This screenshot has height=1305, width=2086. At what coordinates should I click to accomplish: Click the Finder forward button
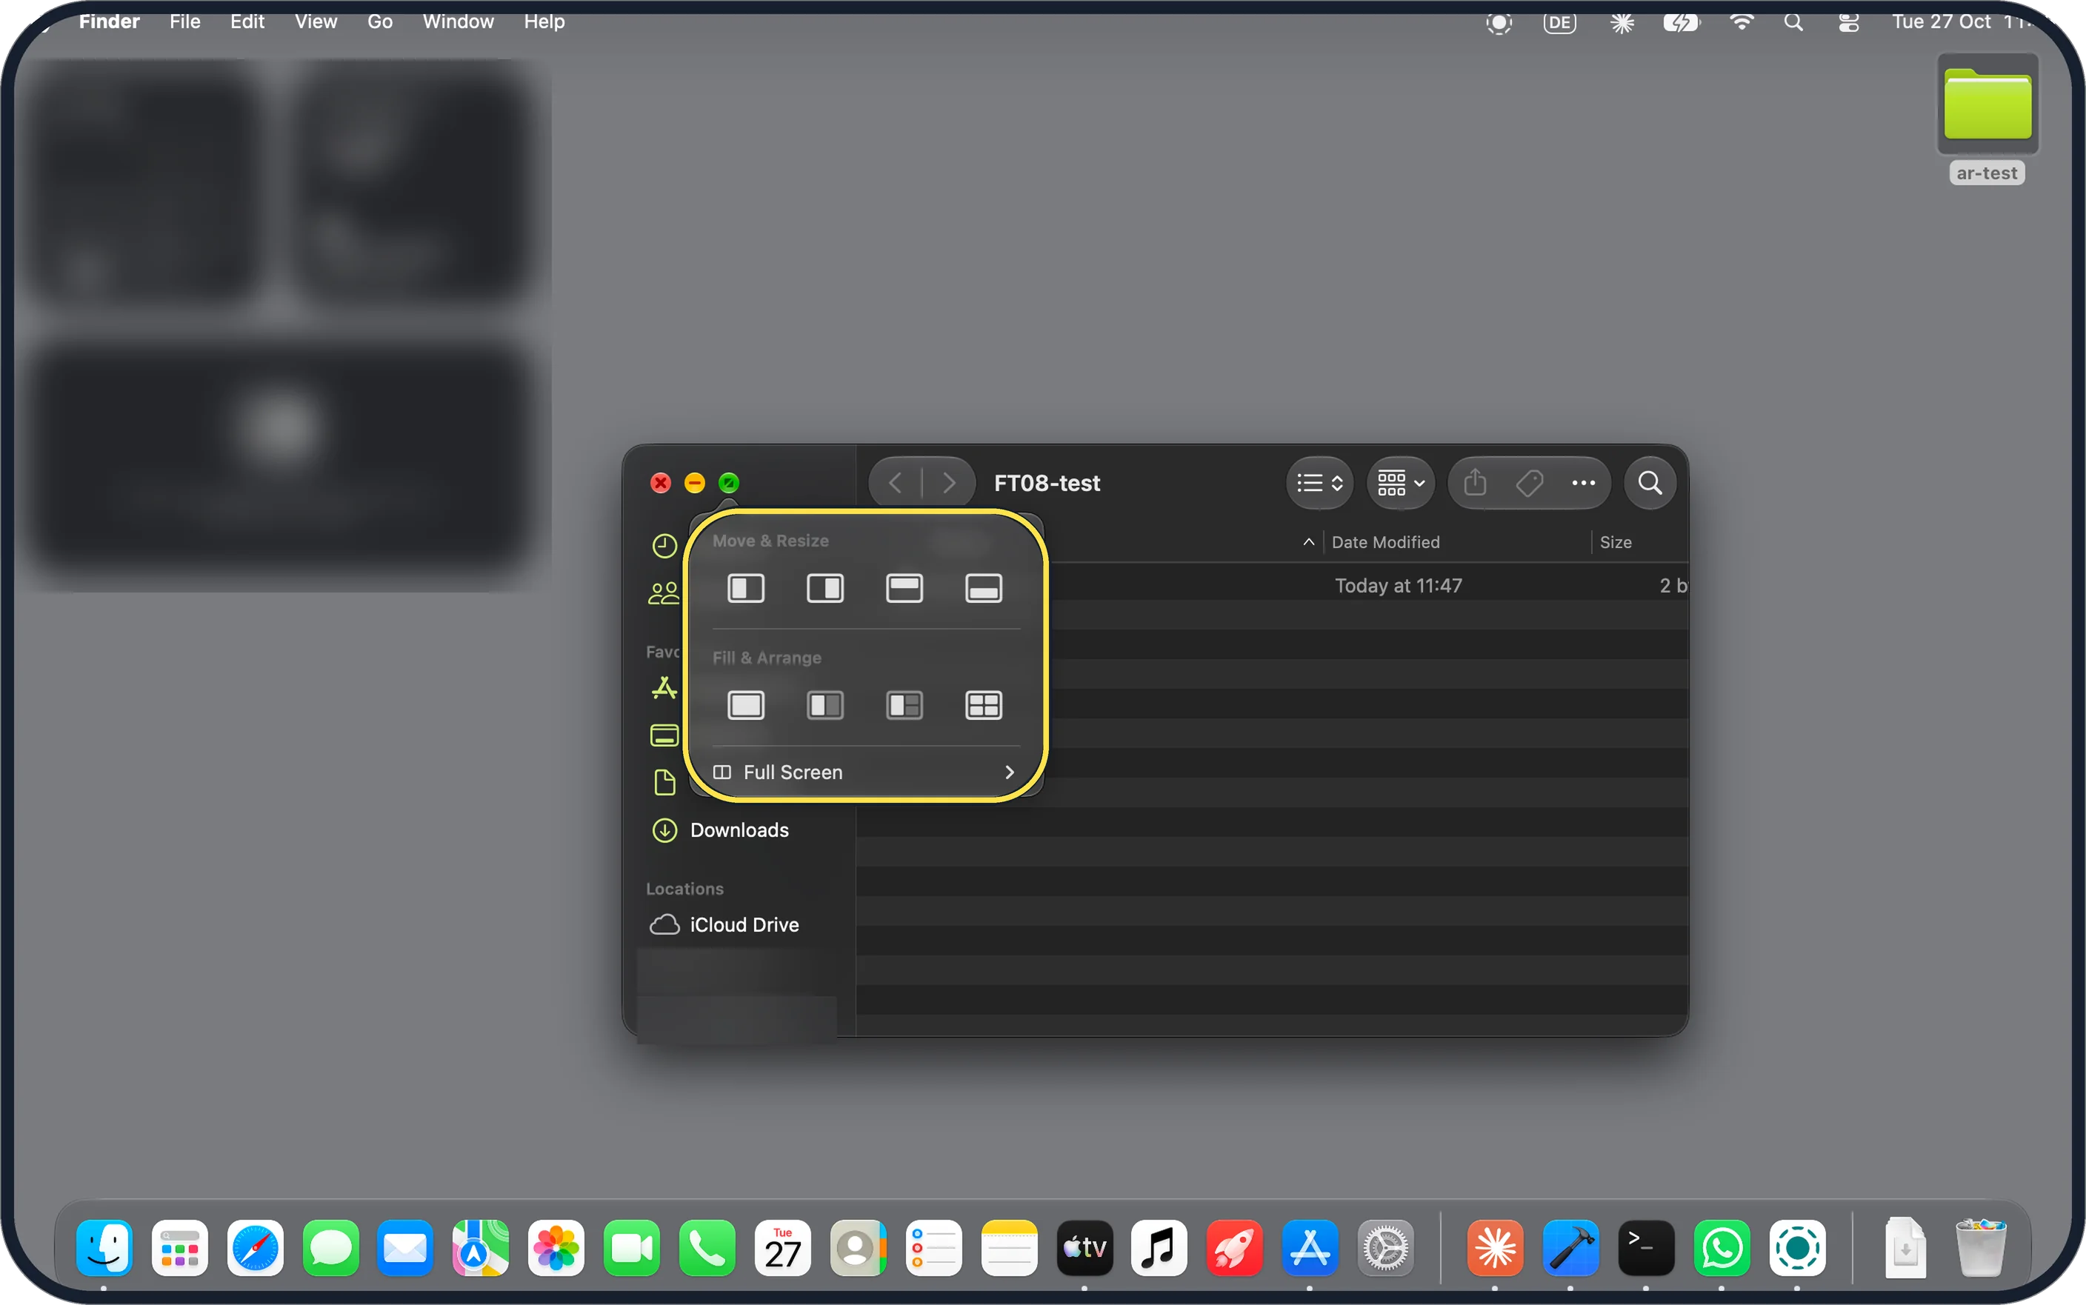pos(948,482)
